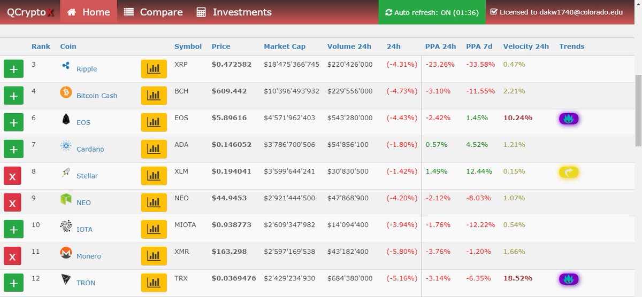Viewport: 642px width, 297px height.
Task: Sort by the Velocity 24h column header
Action: (526, 46)
